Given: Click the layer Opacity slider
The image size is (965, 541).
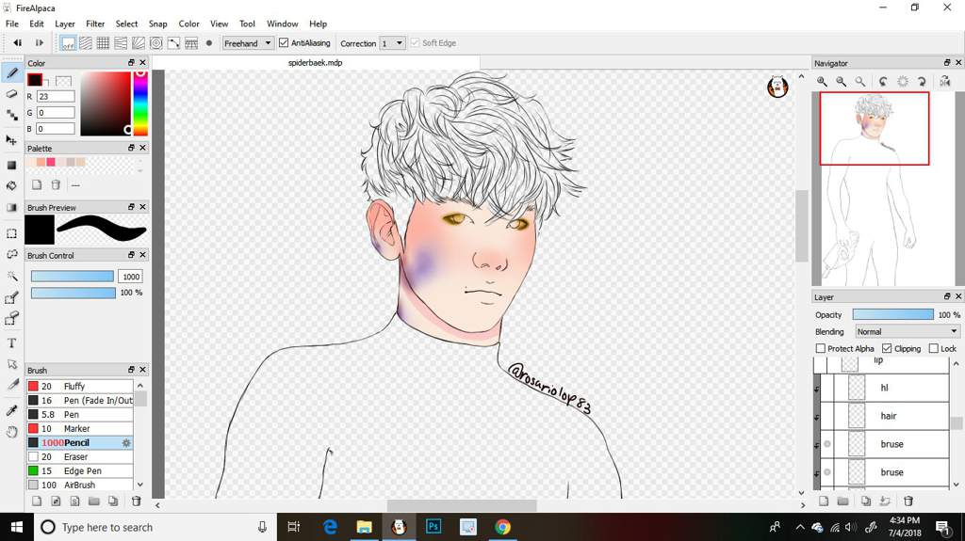Looking at the screenshot, I should tap(893, 315).
